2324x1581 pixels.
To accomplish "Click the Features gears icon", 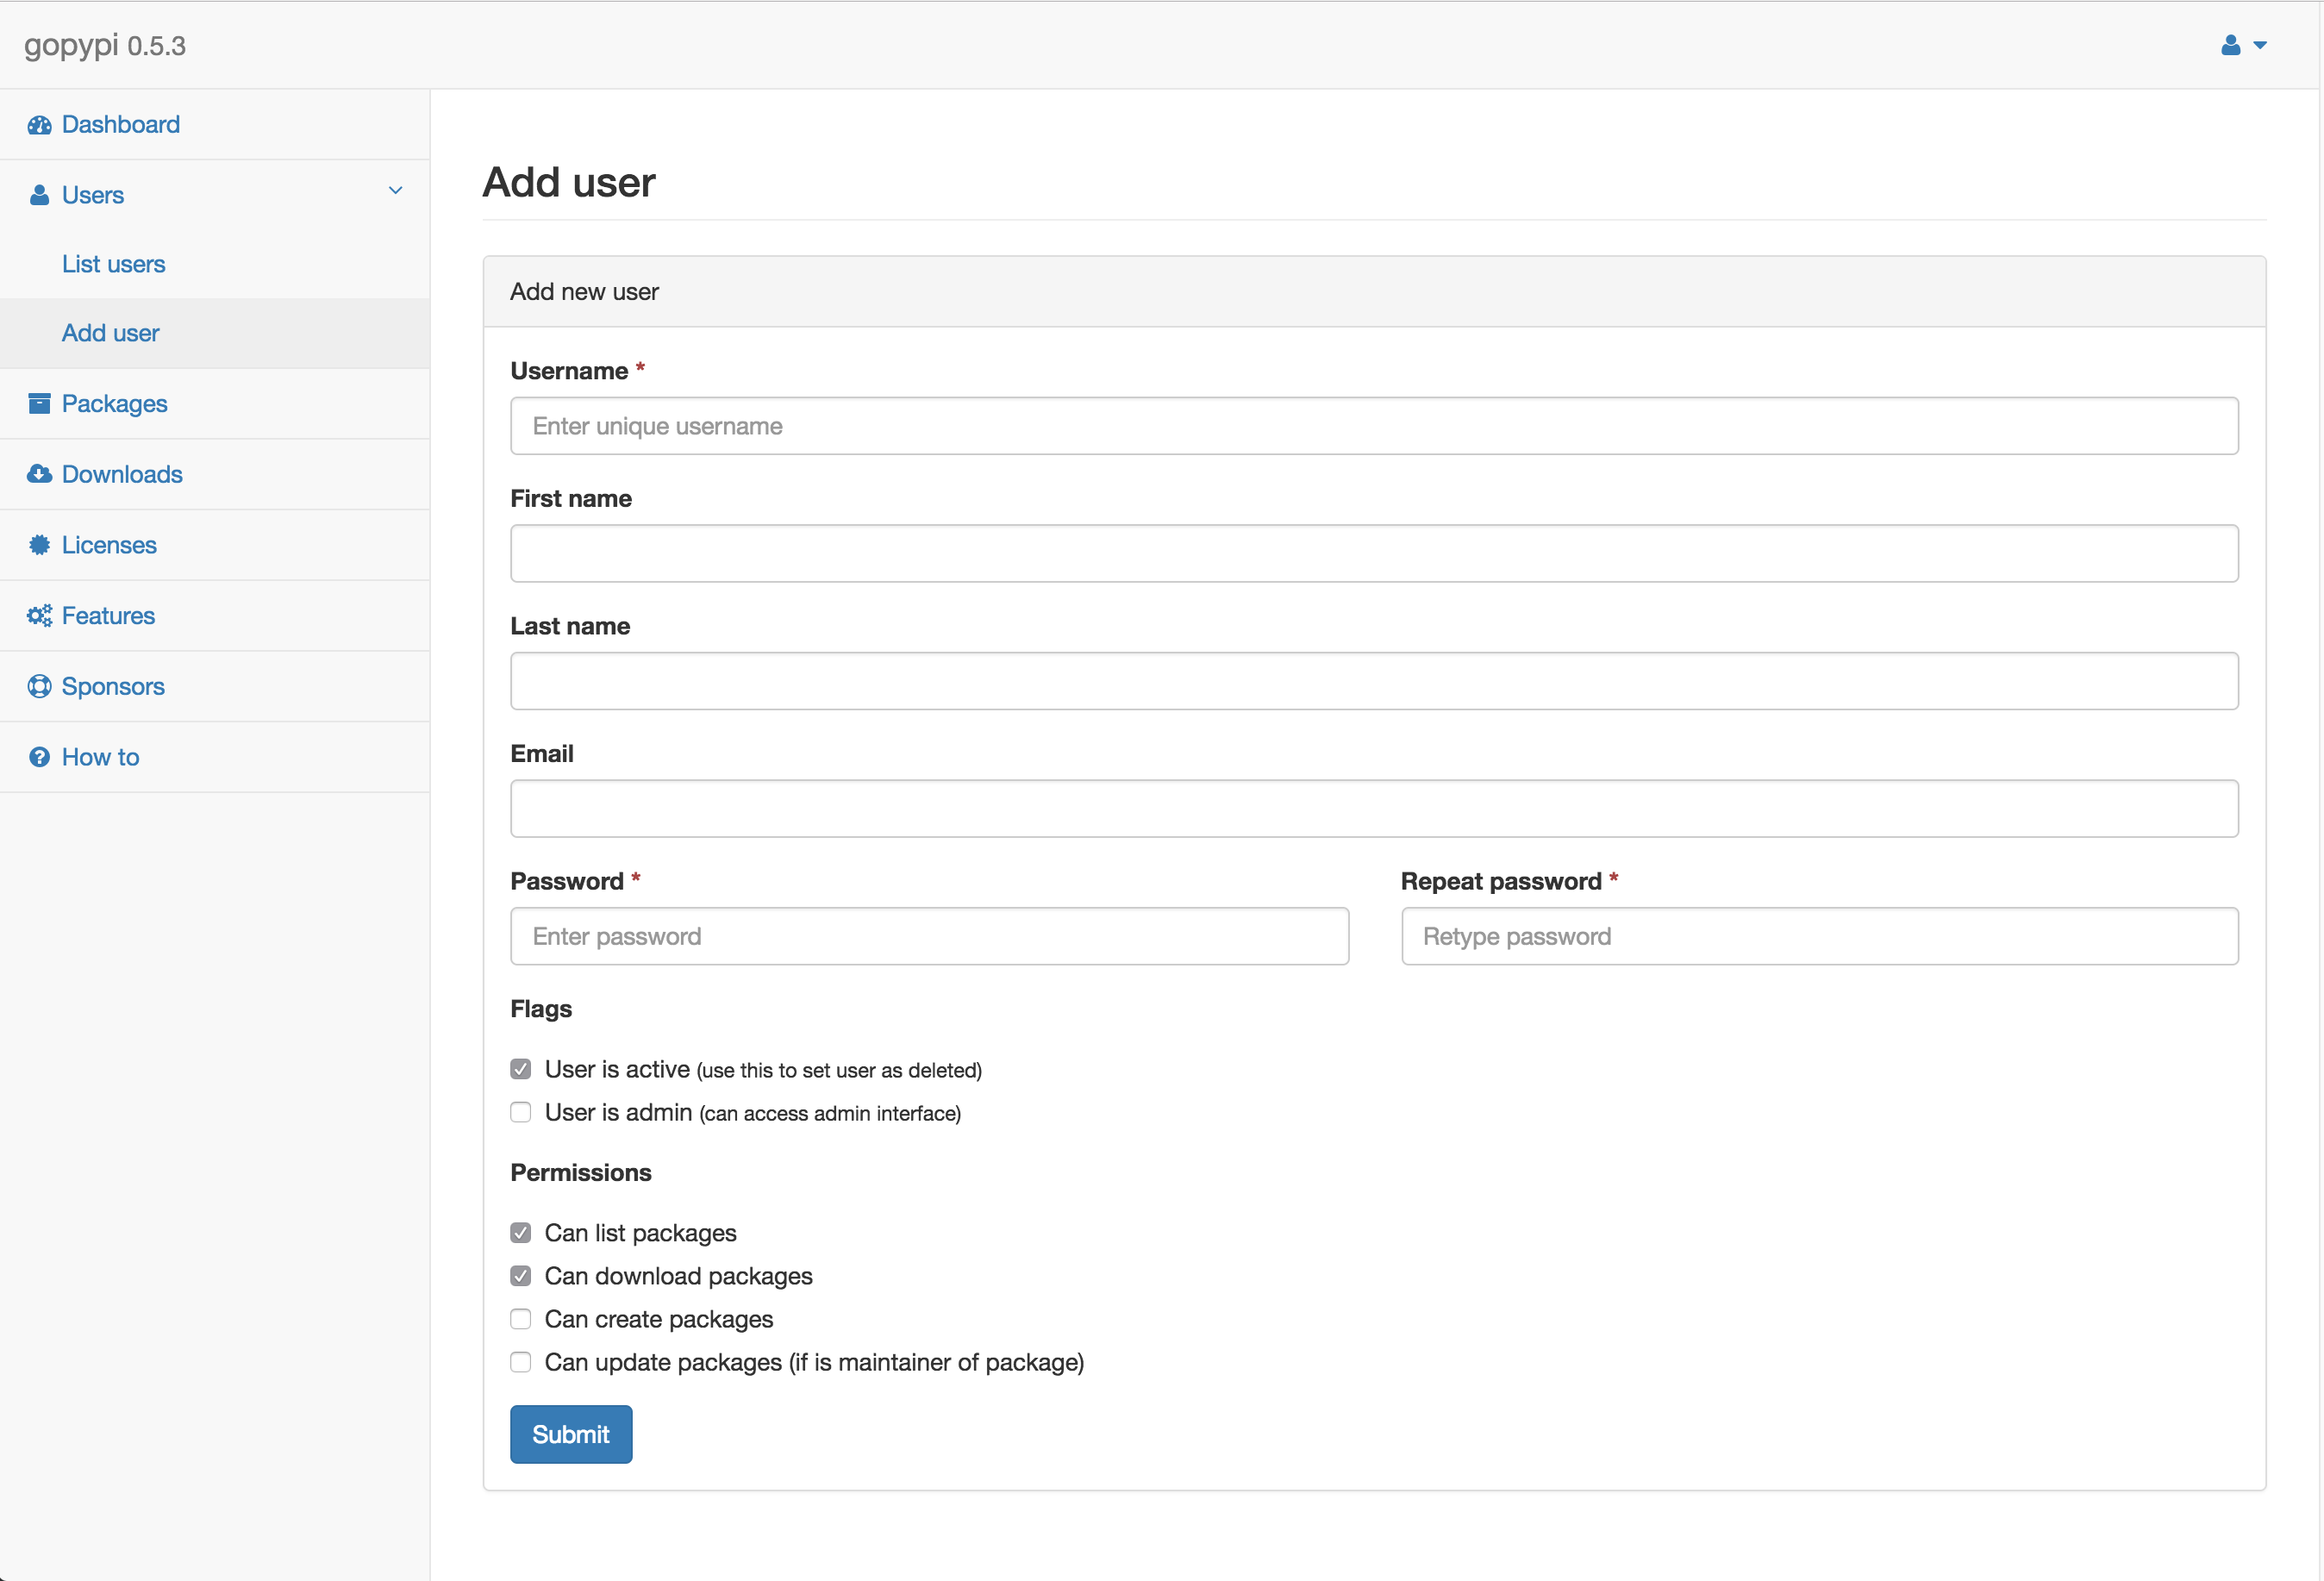I will 39,616.
